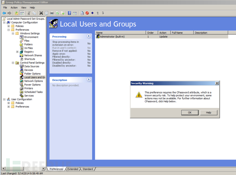Click the blue Help question mark icon
Image resolution: width=236 pixels, height=175 pixels.
click(x=69, y=13)
